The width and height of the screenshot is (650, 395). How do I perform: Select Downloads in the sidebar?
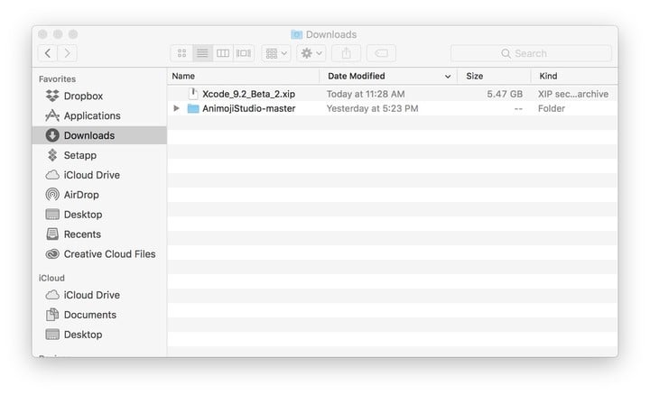point(99,135)
